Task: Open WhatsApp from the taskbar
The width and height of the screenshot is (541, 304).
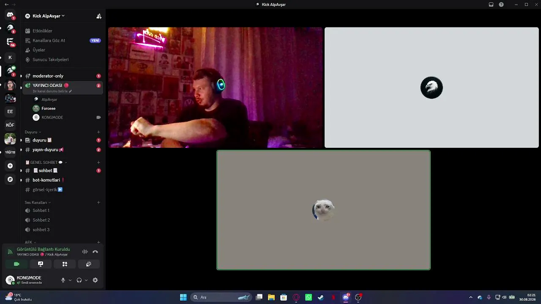Action: [309, 297]
